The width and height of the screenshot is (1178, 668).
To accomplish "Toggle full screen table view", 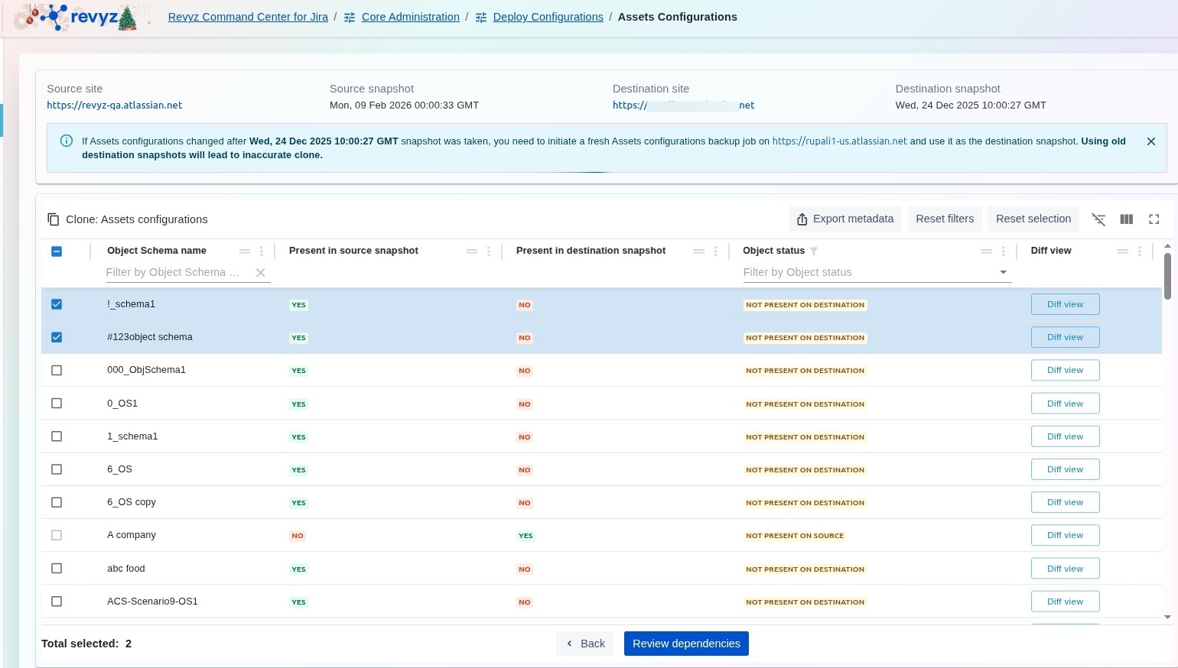I will pos(1154,219).
